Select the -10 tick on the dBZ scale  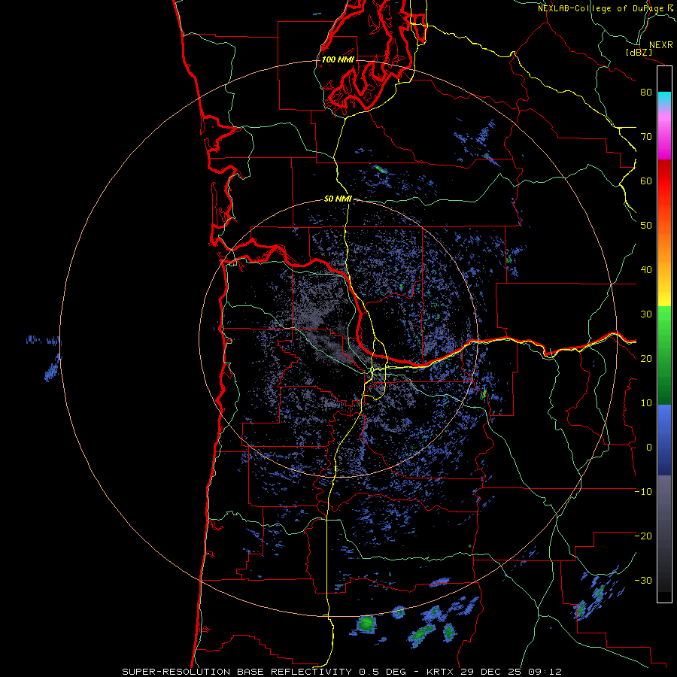pyautogui.click(x=643, y=492)
